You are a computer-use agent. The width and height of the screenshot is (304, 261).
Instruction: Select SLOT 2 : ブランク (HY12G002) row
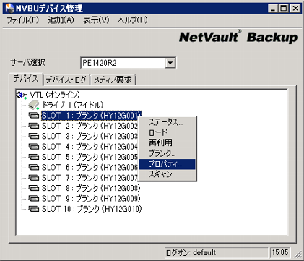click(x=90, y=126)
